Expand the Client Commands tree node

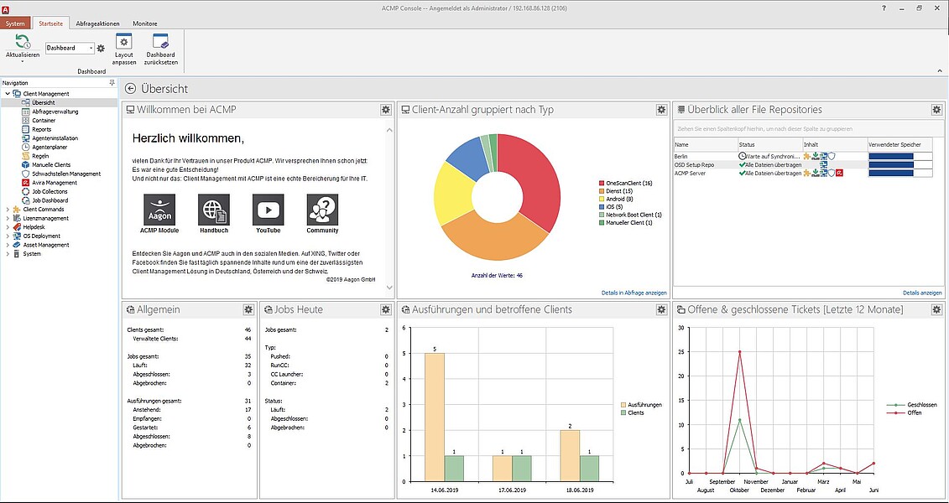tap(8, 210)
